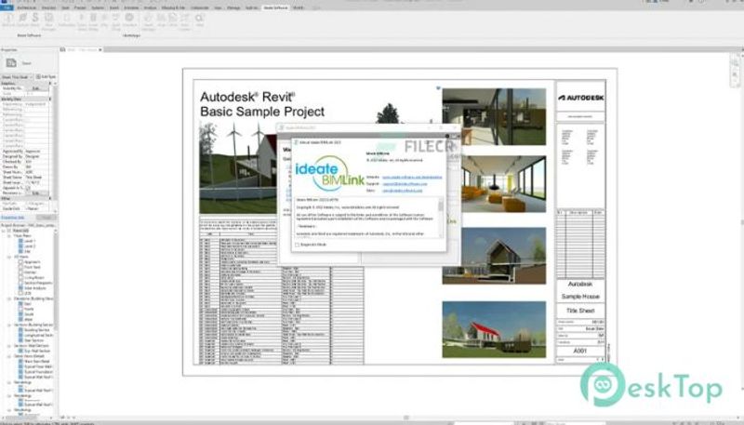The height and width of the screenshot is (425, 744).
Task: Switch to the Collaborate ribbon tab
Action: click(x=200, y=7)
